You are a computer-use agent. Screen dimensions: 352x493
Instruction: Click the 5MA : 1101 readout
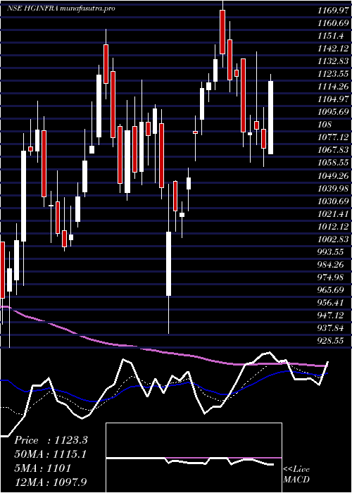click(x=42, y=468)
